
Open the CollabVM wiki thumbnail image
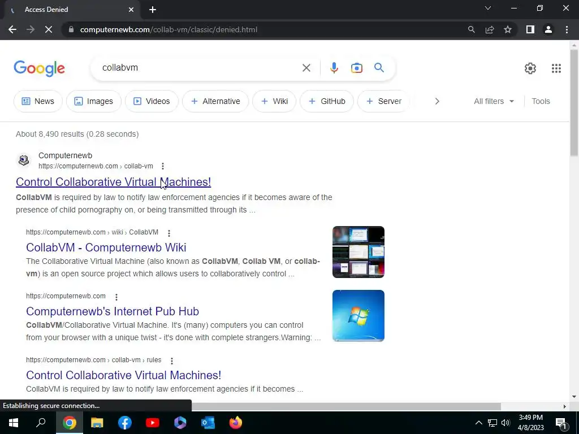[358, 252]
